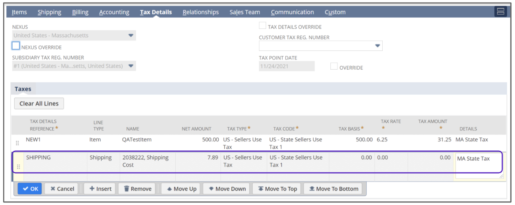Open the Nexus dropdown
The image size is (515, 205).
coord(131,36)
